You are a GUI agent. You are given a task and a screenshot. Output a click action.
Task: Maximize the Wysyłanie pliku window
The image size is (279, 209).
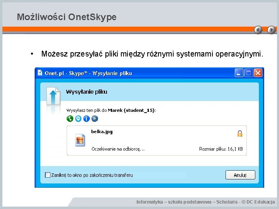(x=248, y=73)
